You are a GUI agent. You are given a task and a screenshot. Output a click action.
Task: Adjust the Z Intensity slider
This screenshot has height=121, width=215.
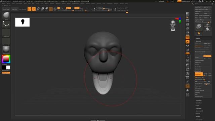coord(82,10)
